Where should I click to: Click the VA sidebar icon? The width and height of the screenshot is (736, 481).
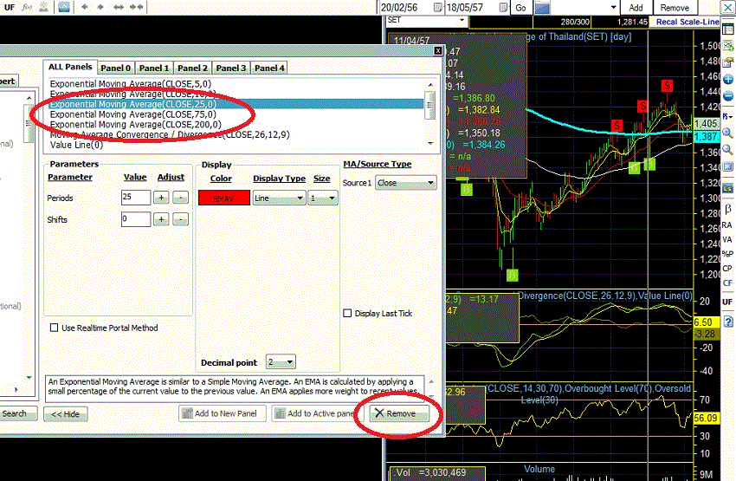click(x=727, y=239)
